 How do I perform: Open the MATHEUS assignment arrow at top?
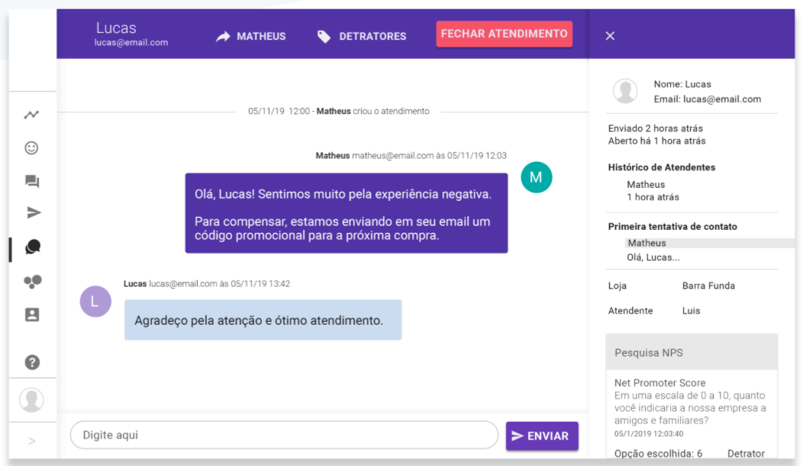(x=250, y=36)
